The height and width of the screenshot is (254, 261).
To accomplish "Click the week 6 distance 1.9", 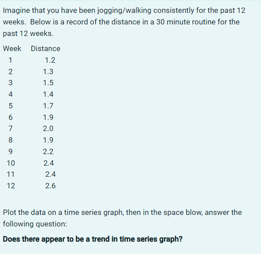I will click(48, 117).
